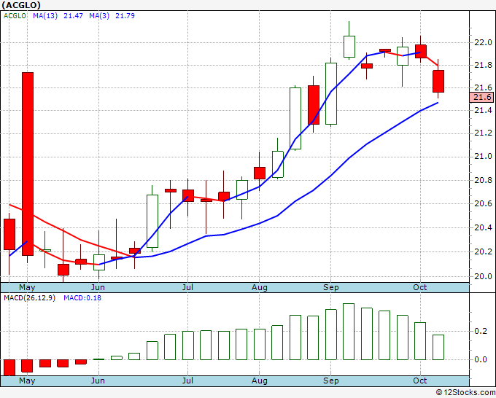
Task: Click Oct on the MACD panel axis
Action: [x=420, y=381]
